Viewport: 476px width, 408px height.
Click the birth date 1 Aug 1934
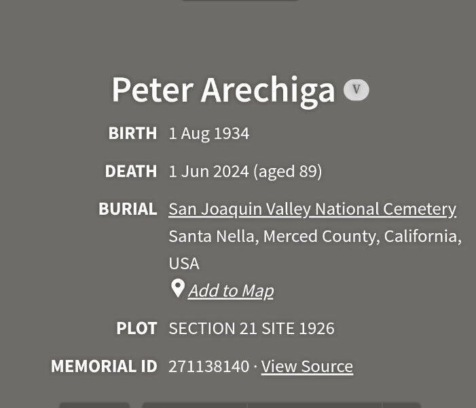[x=209, y=134]
